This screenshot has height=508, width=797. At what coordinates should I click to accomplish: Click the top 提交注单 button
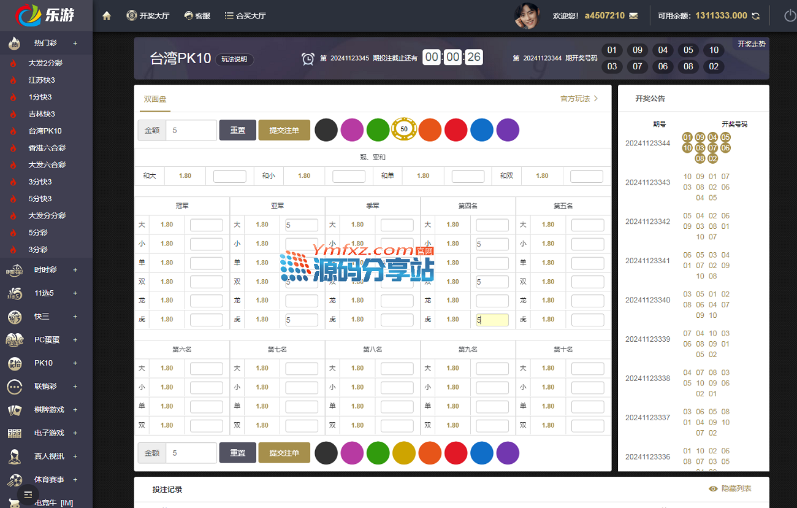click(284, 130)
